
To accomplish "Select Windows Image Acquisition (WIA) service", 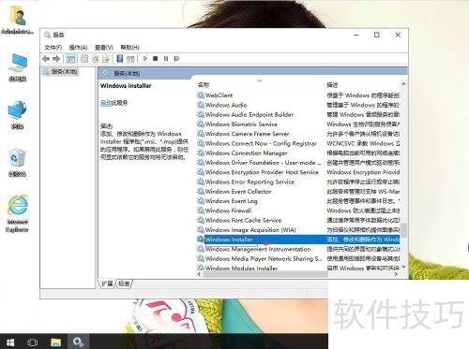I will 250,230.
